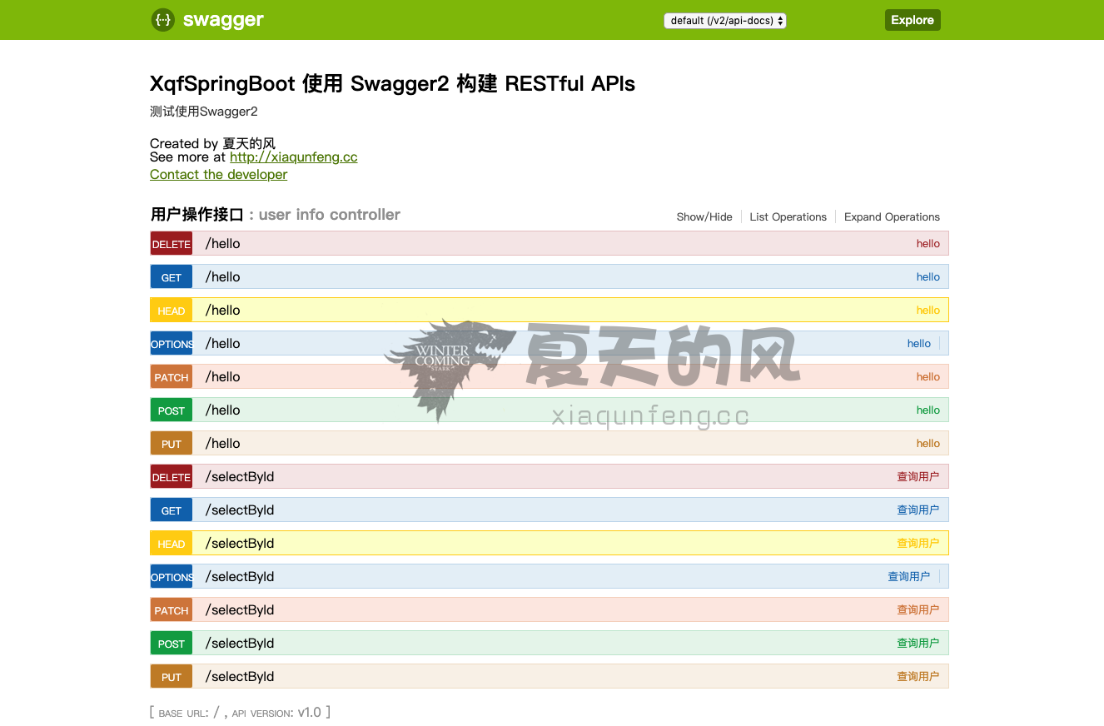Expand the GET /hello operation badge
The height and width of the screenshot is (726, 1104).
tap(172, 277)
